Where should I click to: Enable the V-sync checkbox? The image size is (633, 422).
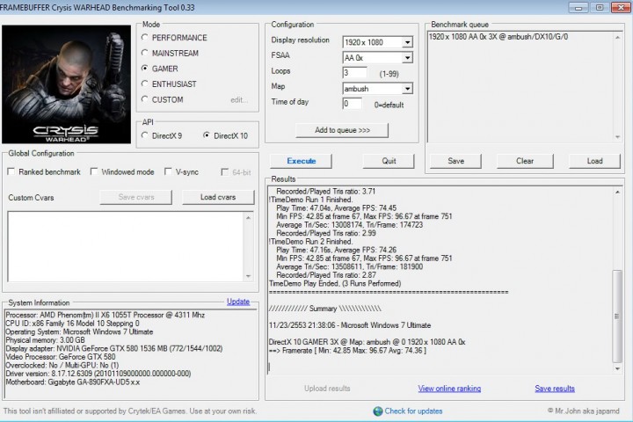(x=168, y=172)
